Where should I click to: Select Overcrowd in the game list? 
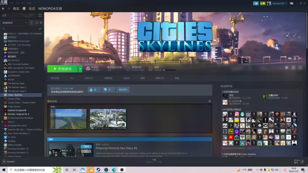(x=18, y=41)
